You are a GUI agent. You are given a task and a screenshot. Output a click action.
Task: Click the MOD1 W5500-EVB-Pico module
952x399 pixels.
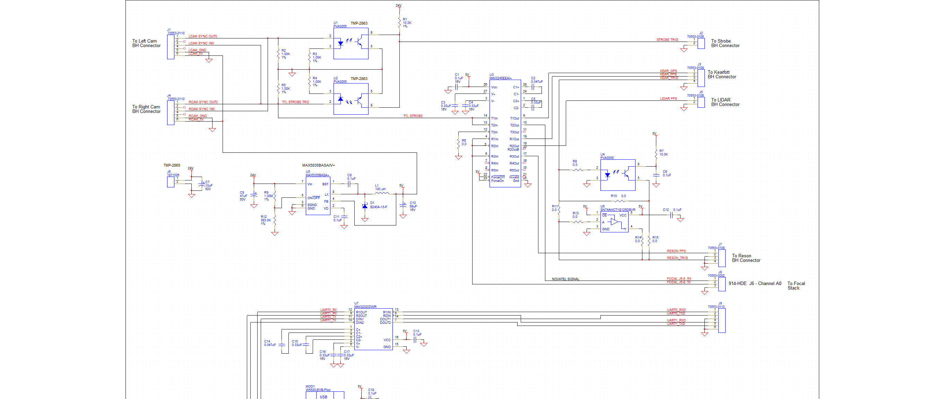[324, 395]
